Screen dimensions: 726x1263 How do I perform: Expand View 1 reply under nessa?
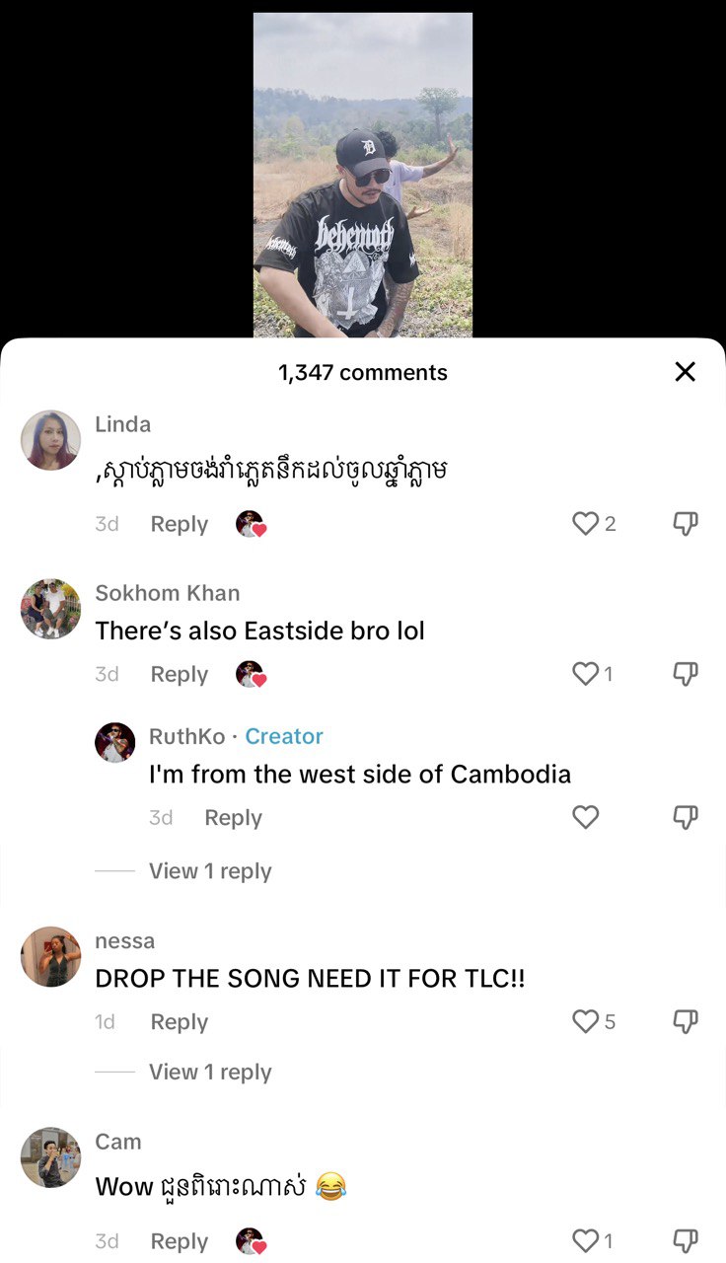point(210,1073)
